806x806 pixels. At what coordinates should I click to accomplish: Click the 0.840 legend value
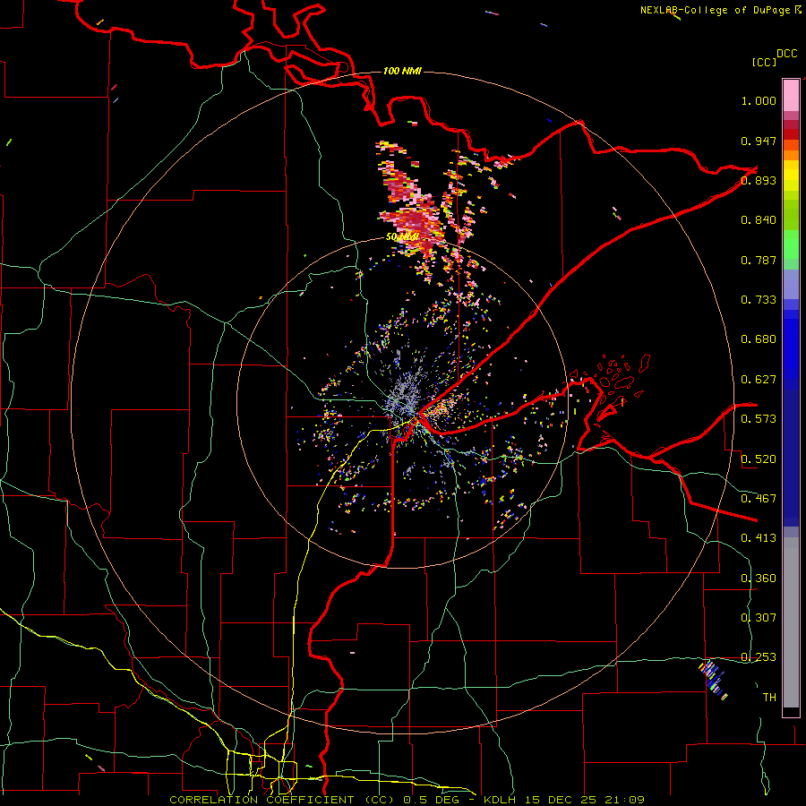coord(759,220)
